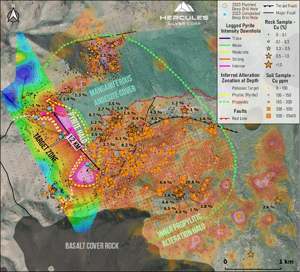
Task: Pick the magenta Intense pyrite line swatch
Action: click(x=225, y=66)
